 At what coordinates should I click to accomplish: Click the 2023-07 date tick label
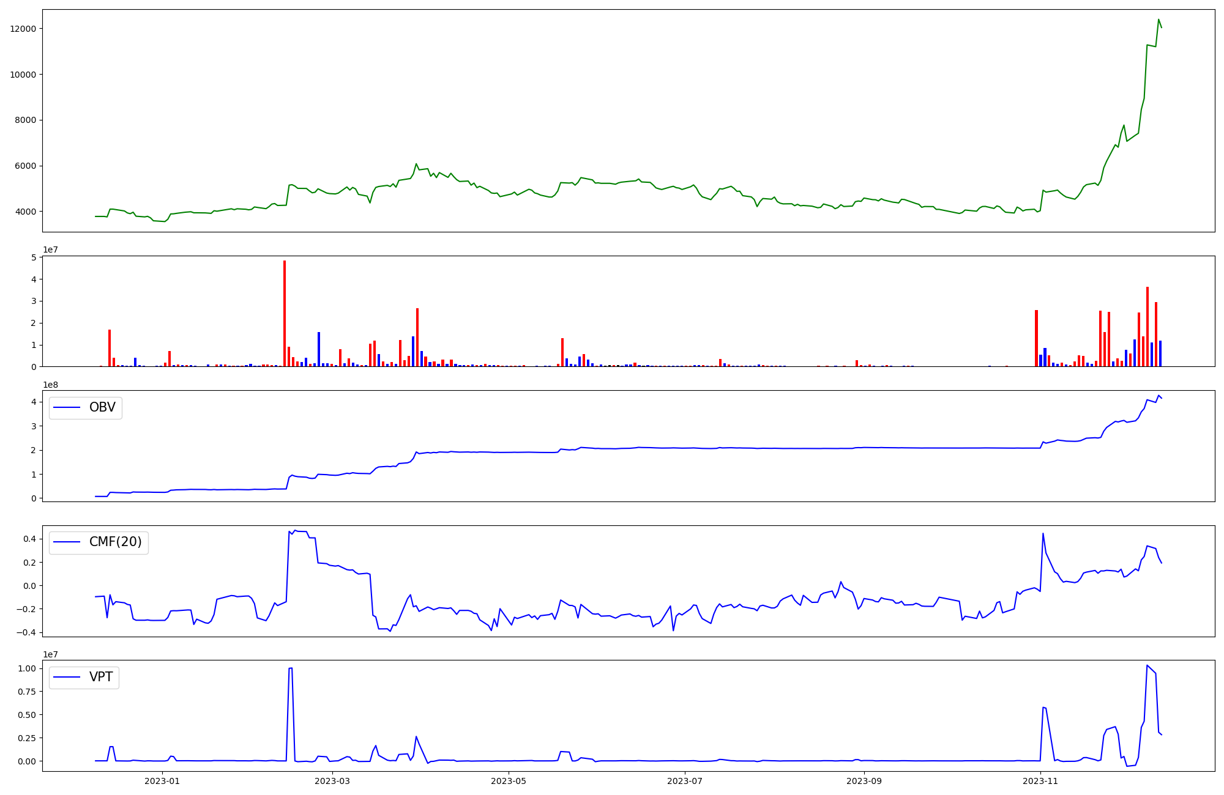684,781
